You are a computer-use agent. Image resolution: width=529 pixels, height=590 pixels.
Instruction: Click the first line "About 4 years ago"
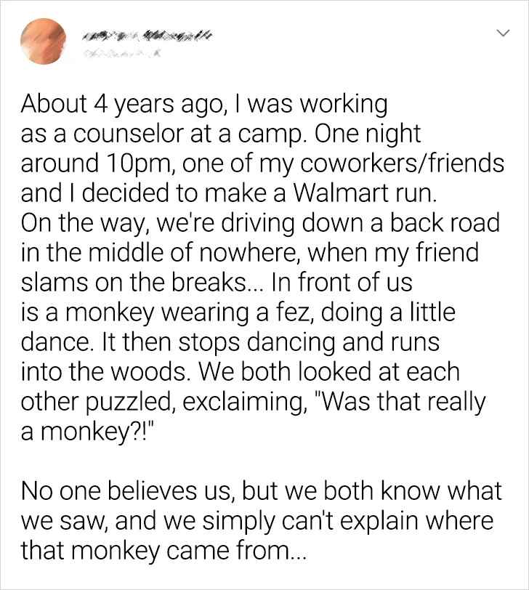click(x=113, y=105)
